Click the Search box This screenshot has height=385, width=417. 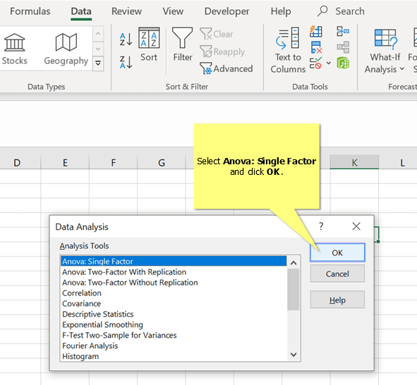click(x=341, y=11)
